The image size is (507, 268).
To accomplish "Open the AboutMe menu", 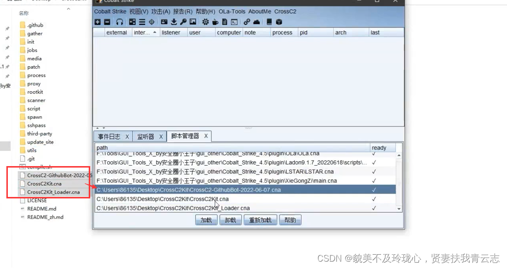I will (x=260, y=12).
